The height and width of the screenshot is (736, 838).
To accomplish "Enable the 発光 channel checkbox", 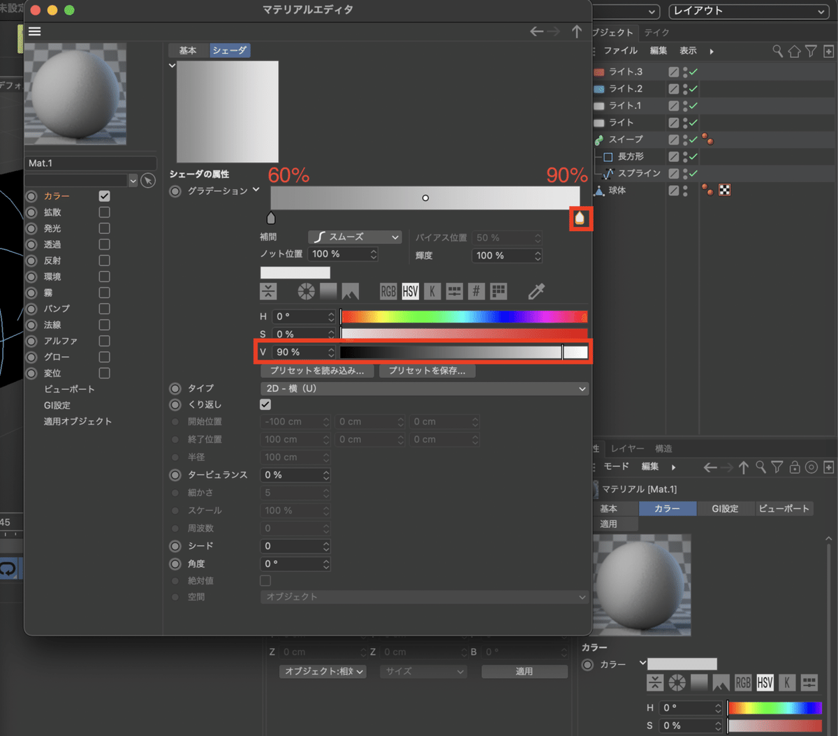I will (x=104, y=228).
